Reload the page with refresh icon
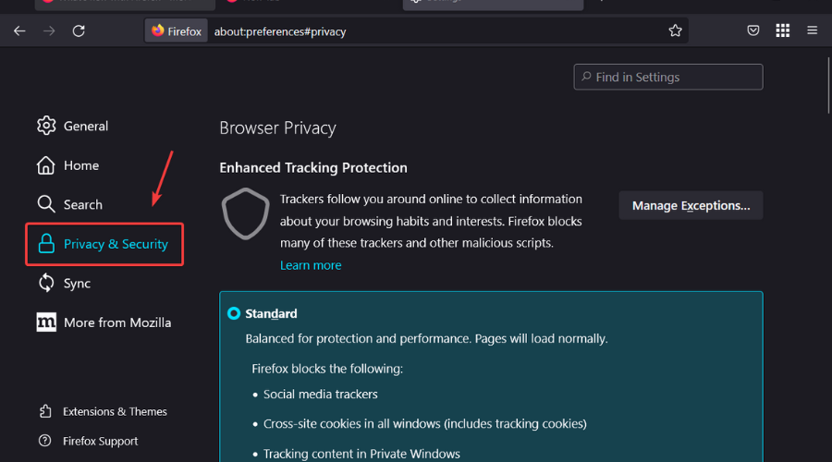832x462 pixels. (x=79, y=30)
